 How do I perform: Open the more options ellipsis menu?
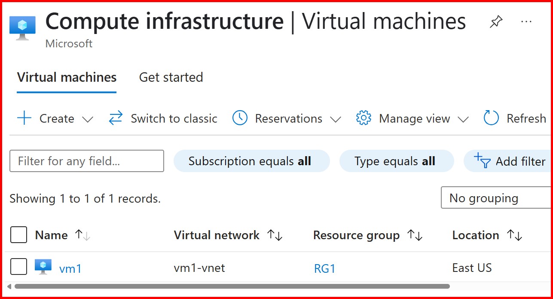pos(526,22)
